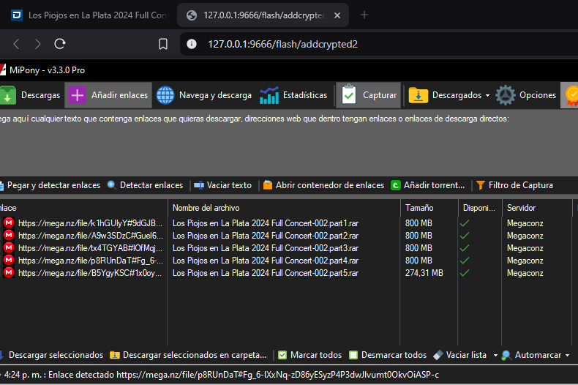Click Pegar y detectar enlaces
The width and height of the screenshot is (578, 385).
coord(50,185)
